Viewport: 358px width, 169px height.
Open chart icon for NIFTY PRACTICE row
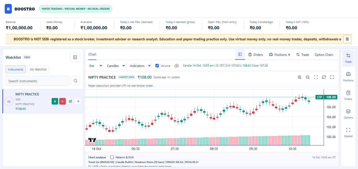pos(70,101)
